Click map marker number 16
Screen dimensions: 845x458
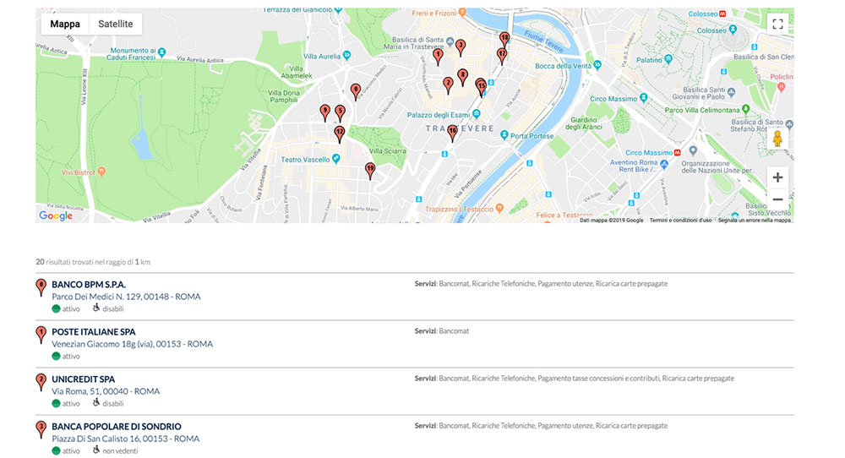(x=452, y=133)
